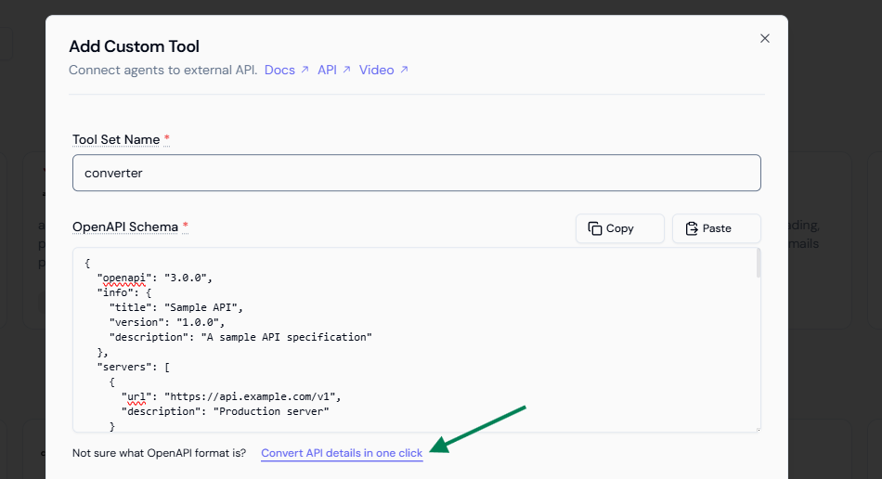
Task: Click "Connect agents to external API." text
Action: [163, 70]
